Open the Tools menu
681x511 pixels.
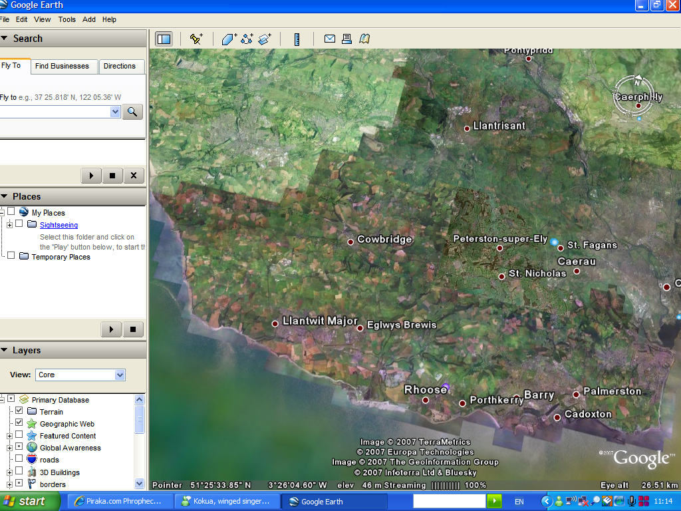pyautogui.click(x=67, y=20)
